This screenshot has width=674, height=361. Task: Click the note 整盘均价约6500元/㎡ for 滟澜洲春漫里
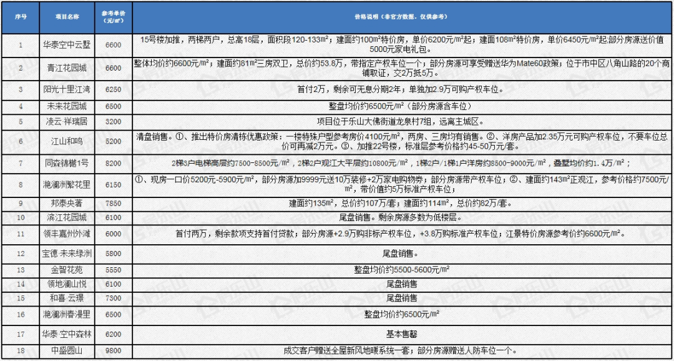[x=402, y=314]
